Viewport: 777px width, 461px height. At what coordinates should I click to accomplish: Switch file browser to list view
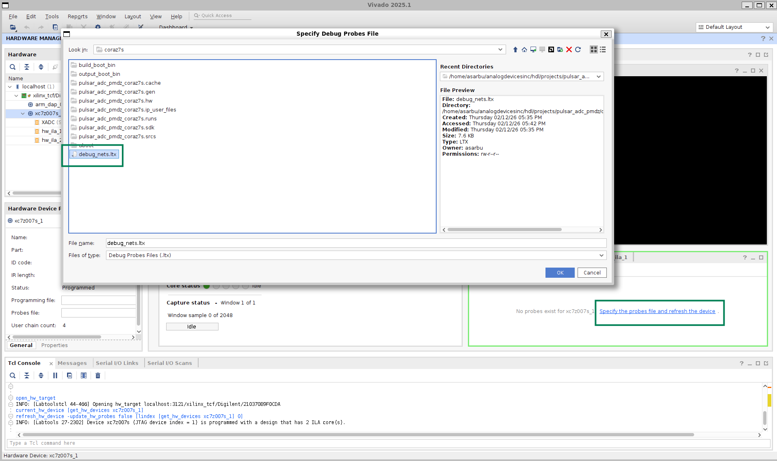coord(602,49)
